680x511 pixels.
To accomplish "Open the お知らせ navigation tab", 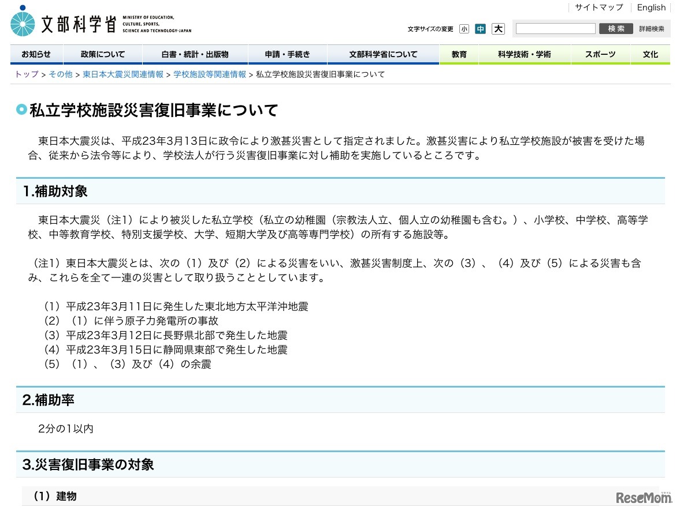I will [x=36, y=54].
